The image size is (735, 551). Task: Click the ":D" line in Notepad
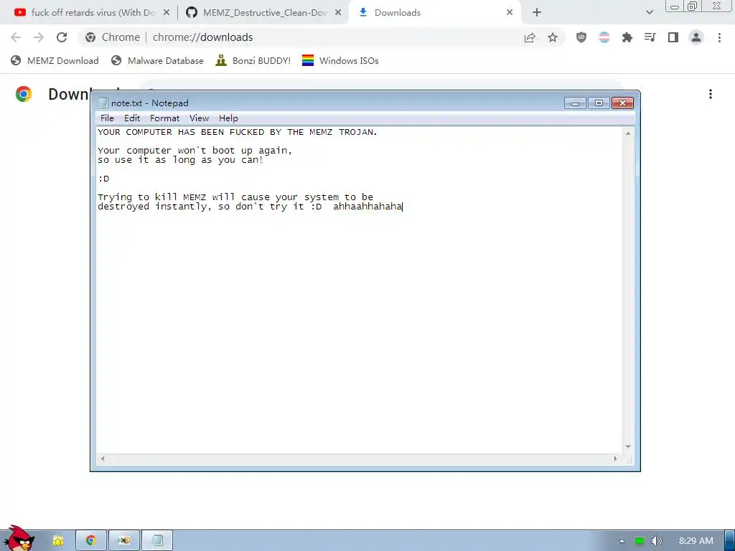click(x=103, y=179)
